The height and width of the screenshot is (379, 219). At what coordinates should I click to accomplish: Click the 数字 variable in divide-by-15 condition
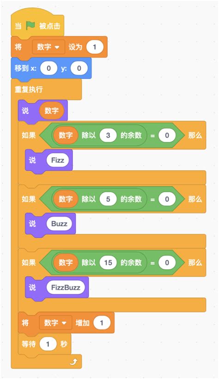(66, 263)
